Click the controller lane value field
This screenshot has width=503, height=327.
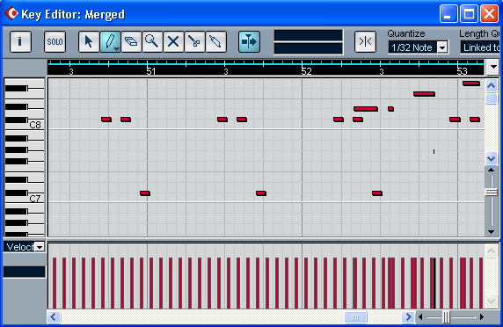(25, 272)
